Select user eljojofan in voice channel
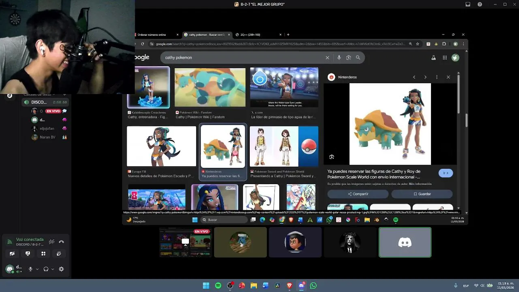 [x=47, y=129]
